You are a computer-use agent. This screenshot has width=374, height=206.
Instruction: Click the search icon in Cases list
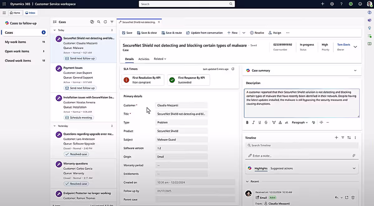click(x=98, y=22)
